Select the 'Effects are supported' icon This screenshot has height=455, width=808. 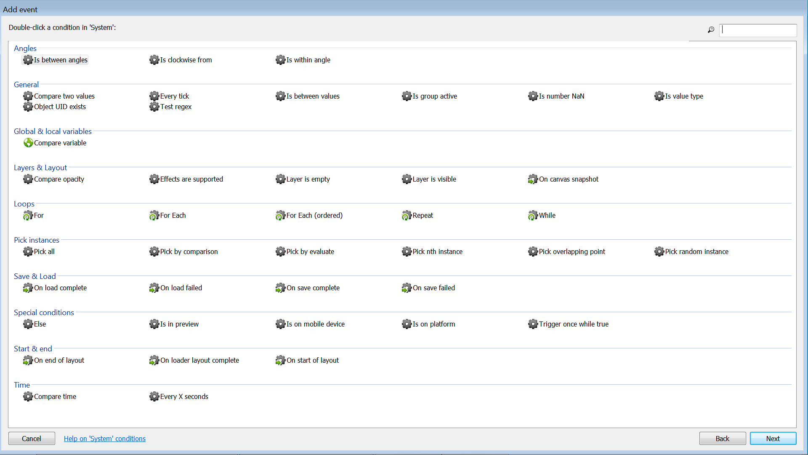pyautogui.click(x=154, y=179)
